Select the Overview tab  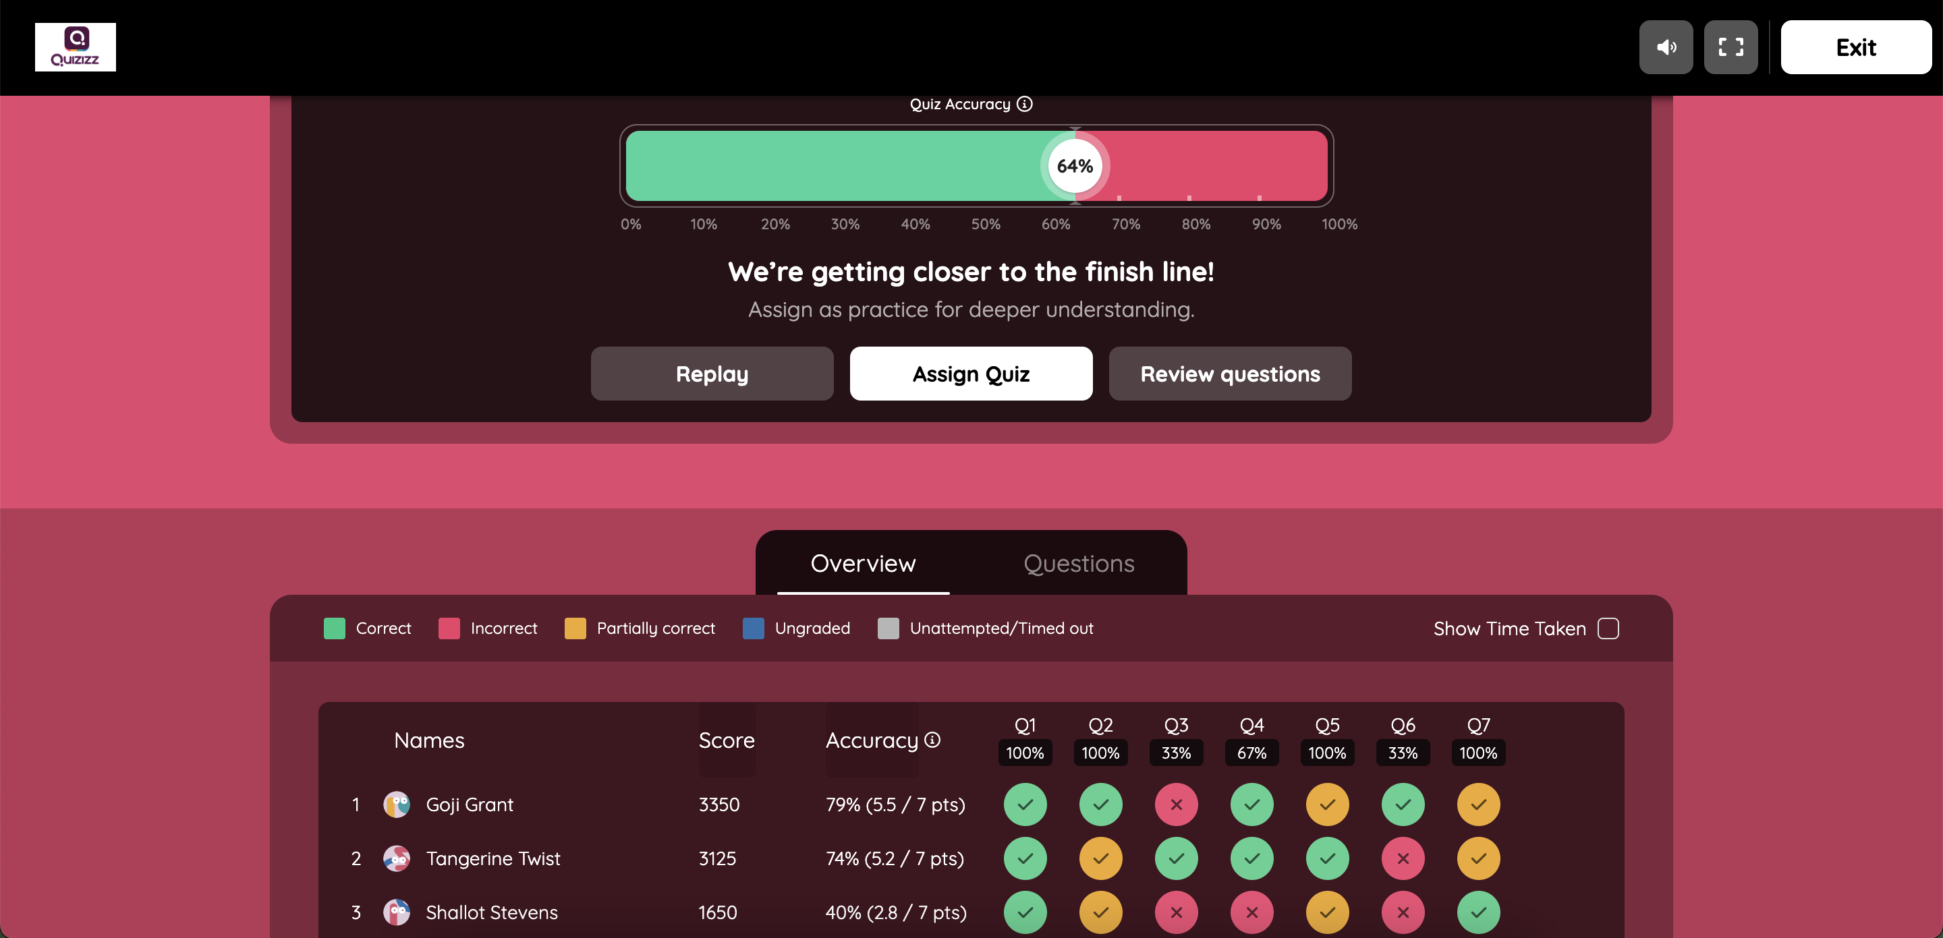(864, 562)
